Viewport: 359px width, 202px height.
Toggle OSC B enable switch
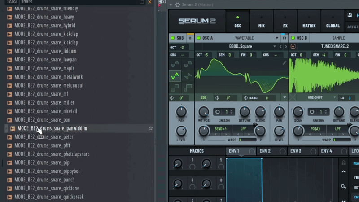click(293, 38)
